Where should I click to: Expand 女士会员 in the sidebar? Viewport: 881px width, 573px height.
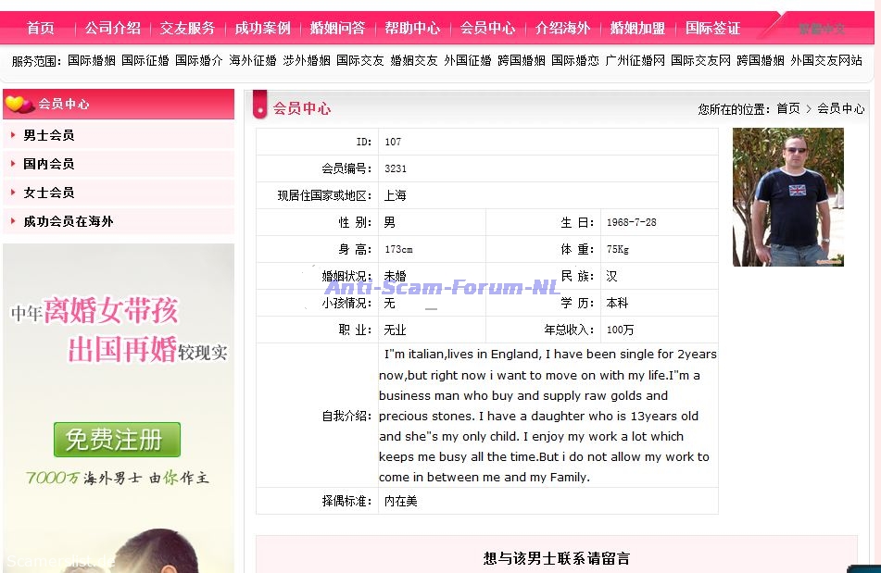point(49,193)
